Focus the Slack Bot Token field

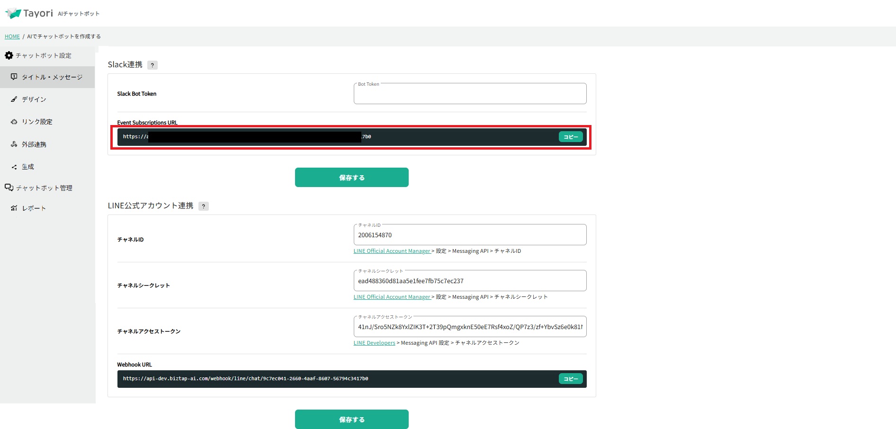[x=470, y=94]
